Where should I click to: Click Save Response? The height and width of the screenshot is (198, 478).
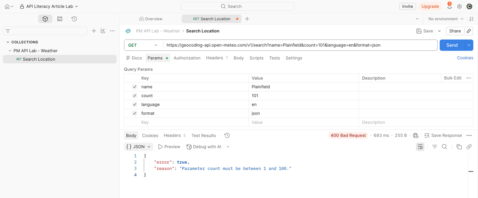click(x=443, y=135)
